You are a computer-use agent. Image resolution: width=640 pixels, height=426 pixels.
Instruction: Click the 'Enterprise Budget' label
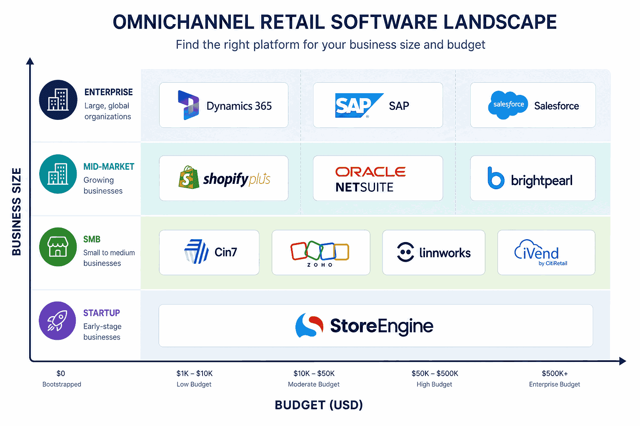tap(555, 384)
